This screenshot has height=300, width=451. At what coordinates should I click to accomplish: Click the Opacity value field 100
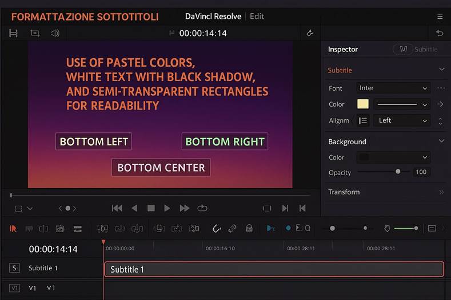tap(421, 172)
